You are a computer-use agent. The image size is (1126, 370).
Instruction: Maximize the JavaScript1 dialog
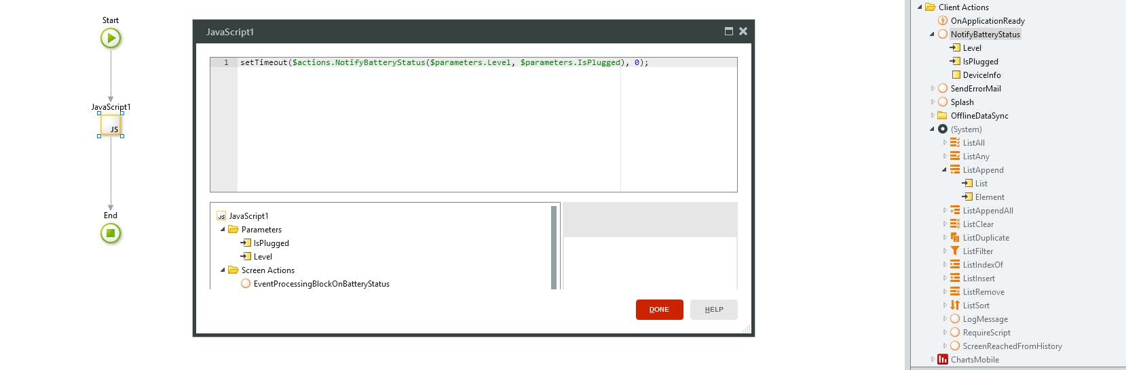(729, 31)
